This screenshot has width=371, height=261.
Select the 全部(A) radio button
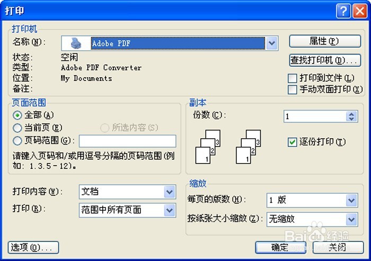point(17,115)
